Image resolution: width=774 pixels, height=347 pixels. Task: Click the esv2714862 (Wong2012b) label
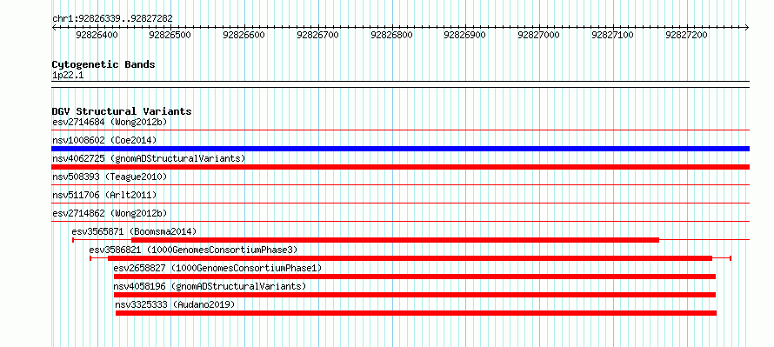pos(110,213)
